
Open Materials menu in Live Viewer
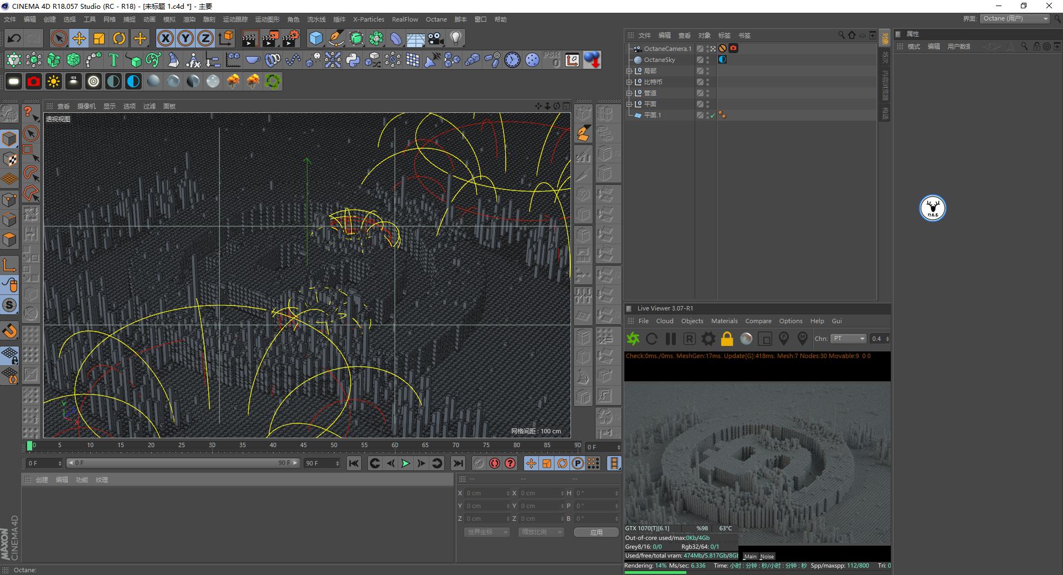point(724,321)
